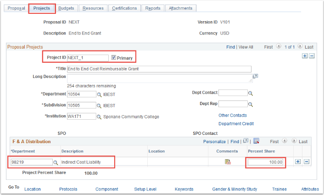Click the F & A Department field 98219
The image size is (324, 195).
pos(32,162)
